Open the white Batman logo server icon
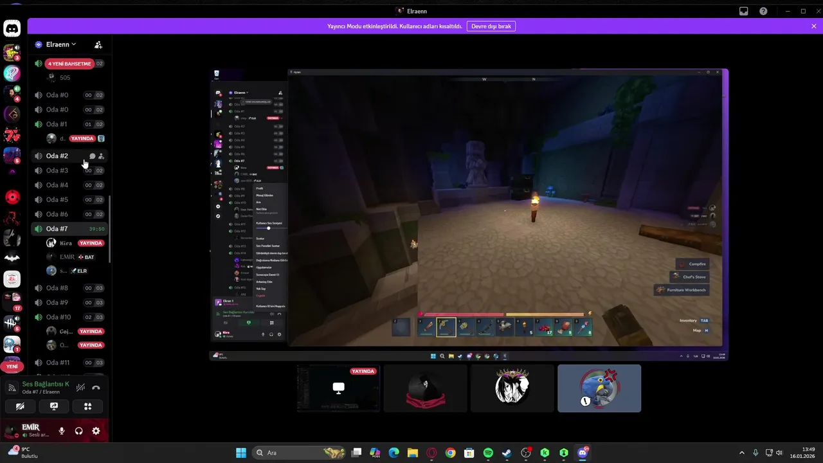 click(12, 258)
